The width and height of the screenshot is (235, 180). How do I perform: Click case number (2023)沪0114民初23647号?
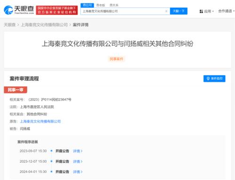click(x=50, y=100)
